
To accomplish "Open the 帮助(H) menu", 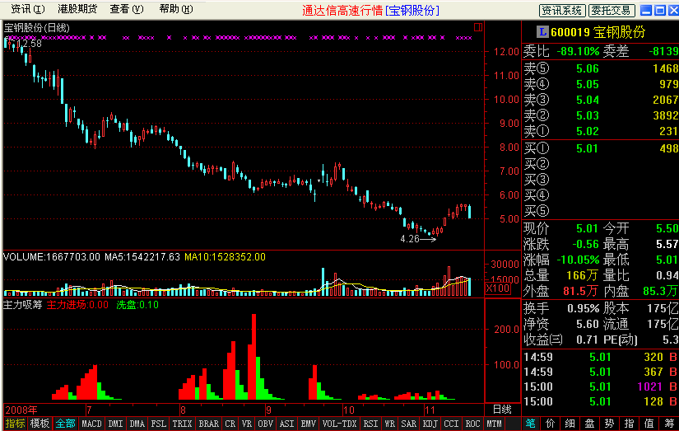I will coord(176,9).
